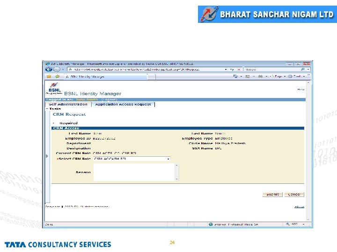The width and height of the screenshot is (337, 252).
Task: Click the Internet Explorer icon in title bar
Action: [47, 63]
